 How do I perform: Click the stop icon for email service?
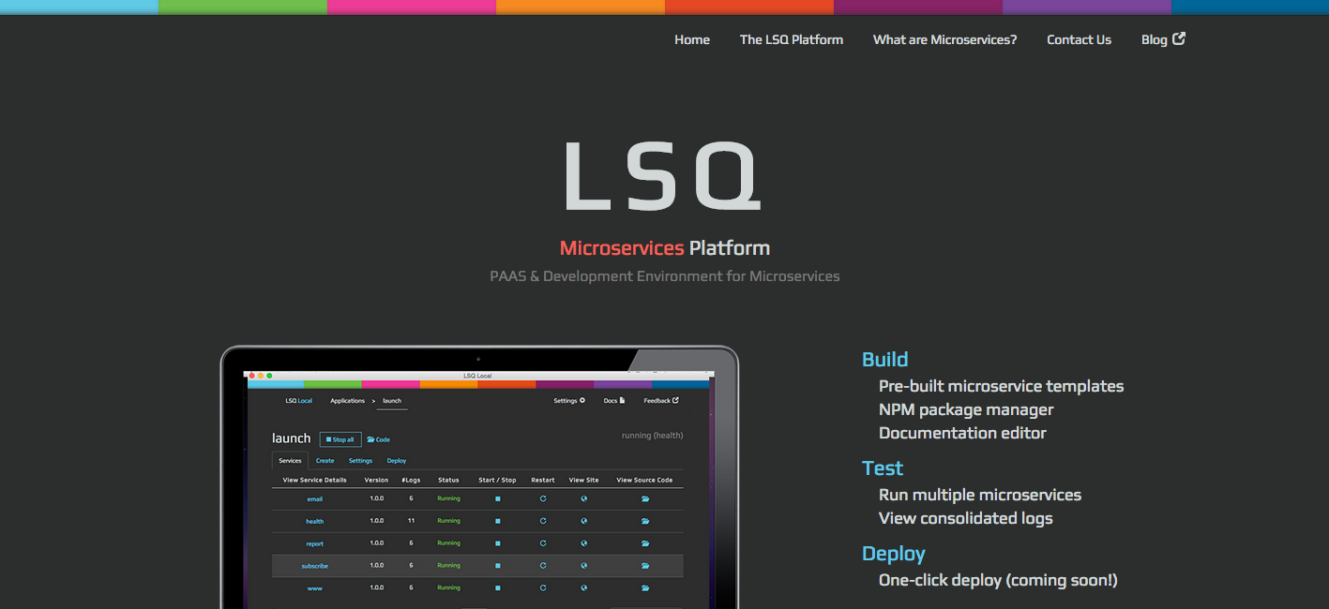(x=497, y=498)
